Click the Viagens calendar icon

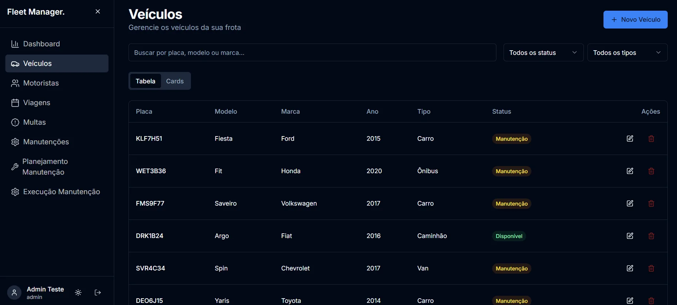tap(15, 103)
